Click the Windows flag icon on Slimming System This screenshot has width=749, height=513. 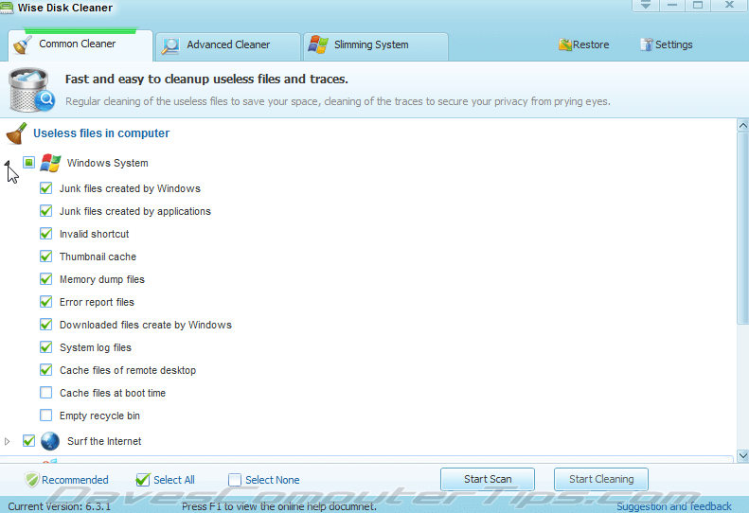pyautogui.click(x=318, y=44)
